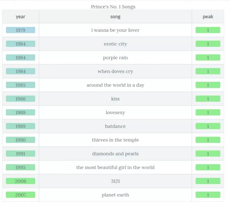Click the year column header
Viewport: 230px width, 204px height.
21,17
